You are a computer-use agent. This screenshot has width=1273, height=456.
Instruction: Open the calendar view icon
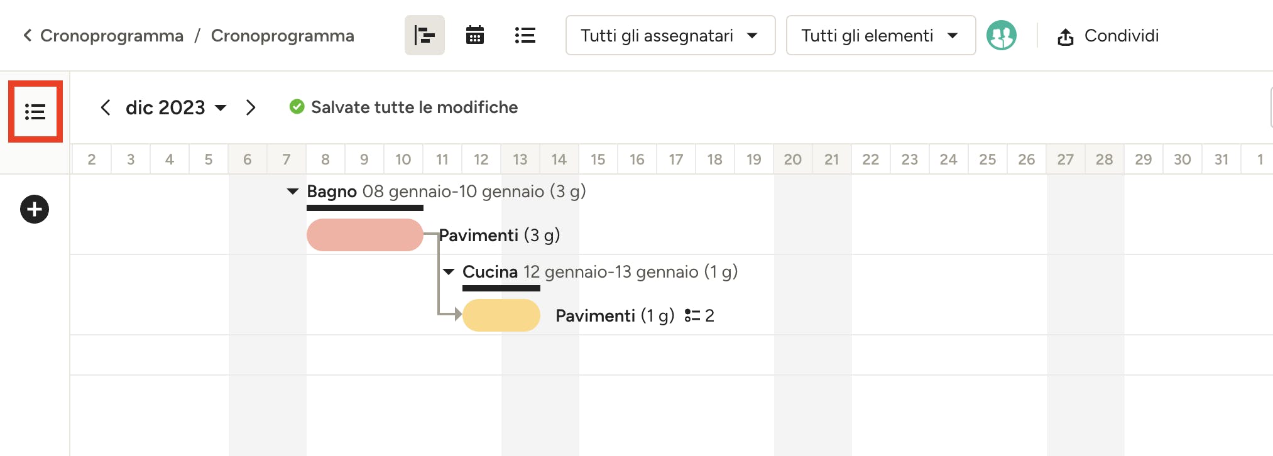474,36
